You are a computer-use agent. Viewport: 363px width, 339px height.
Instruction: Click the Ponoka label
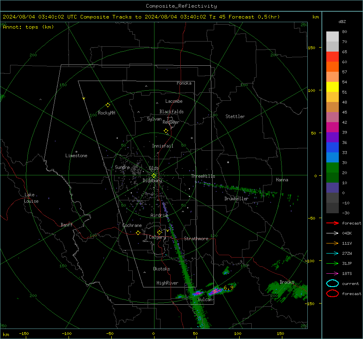coord(184,83)
